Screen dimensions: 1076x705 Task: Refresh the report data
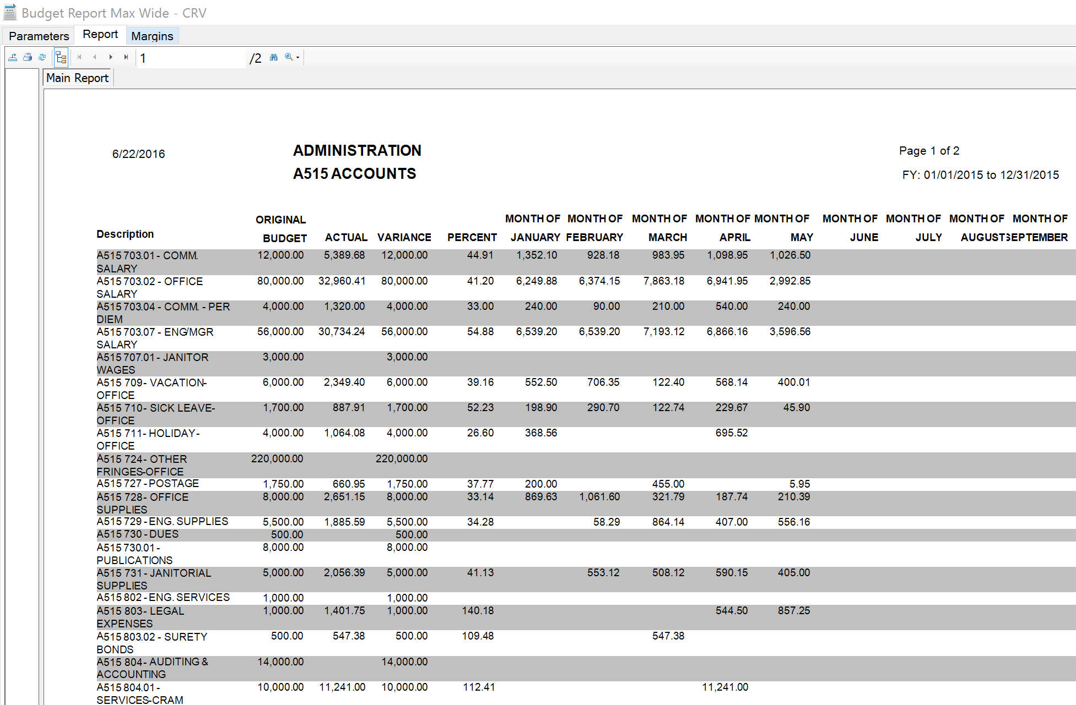click(42, 57)
